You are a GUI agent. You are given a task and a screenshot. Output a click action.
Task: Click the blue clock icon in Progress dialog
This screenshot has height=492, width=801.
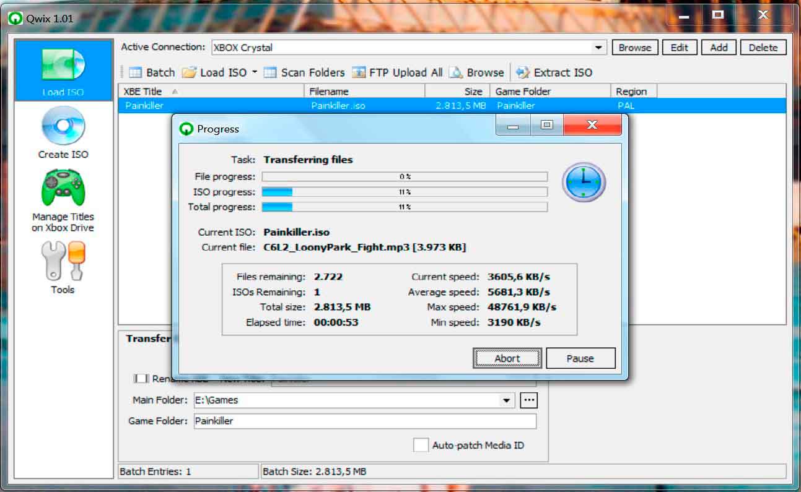pos(584,183)
